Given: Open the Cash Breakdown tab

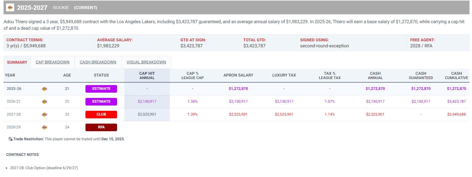Looking at the screenshot, I should 98,62.
